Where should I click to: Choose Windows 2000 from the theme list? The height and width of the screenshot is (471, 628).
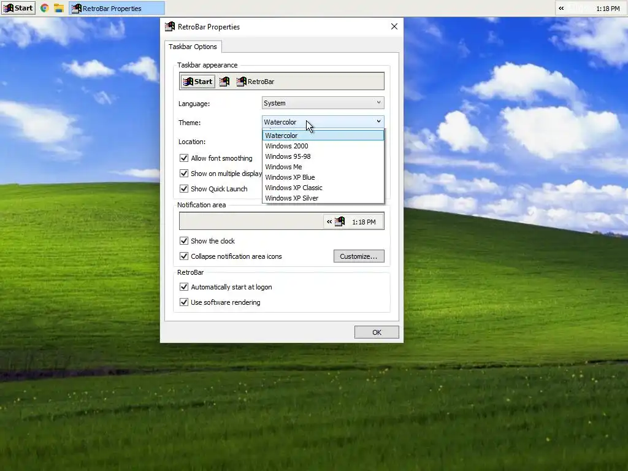click(x=323, y=146)
